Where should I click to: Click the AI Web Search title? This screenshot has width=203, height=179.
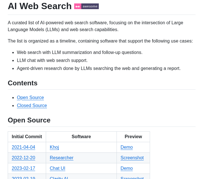pos(40,6)
